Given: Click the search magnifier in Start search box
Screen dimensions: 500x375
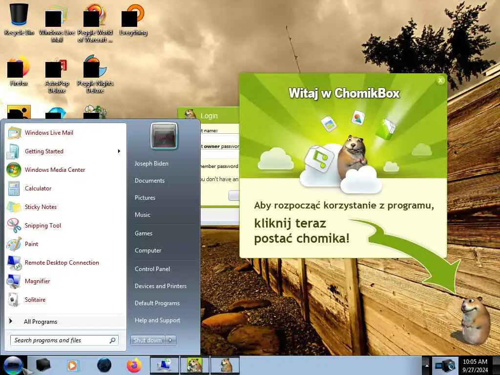Looking at the screenshot, I should pos(113,340).
